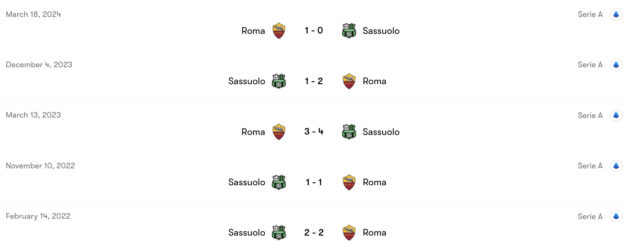Click the Sassuolo crest in the February 2022 match

coord(280,232)
